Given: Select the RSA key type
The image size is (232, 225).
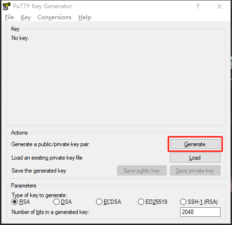Looking at the screenshot, I should pyautogui.click(x=21, y=202).
